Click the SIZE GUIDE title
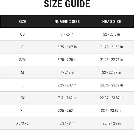 [67, 4]
